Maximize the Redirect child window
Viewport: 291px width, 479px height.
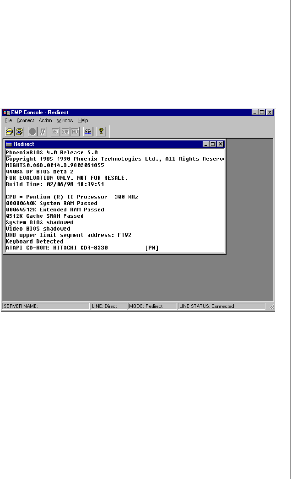click(213, 144)
